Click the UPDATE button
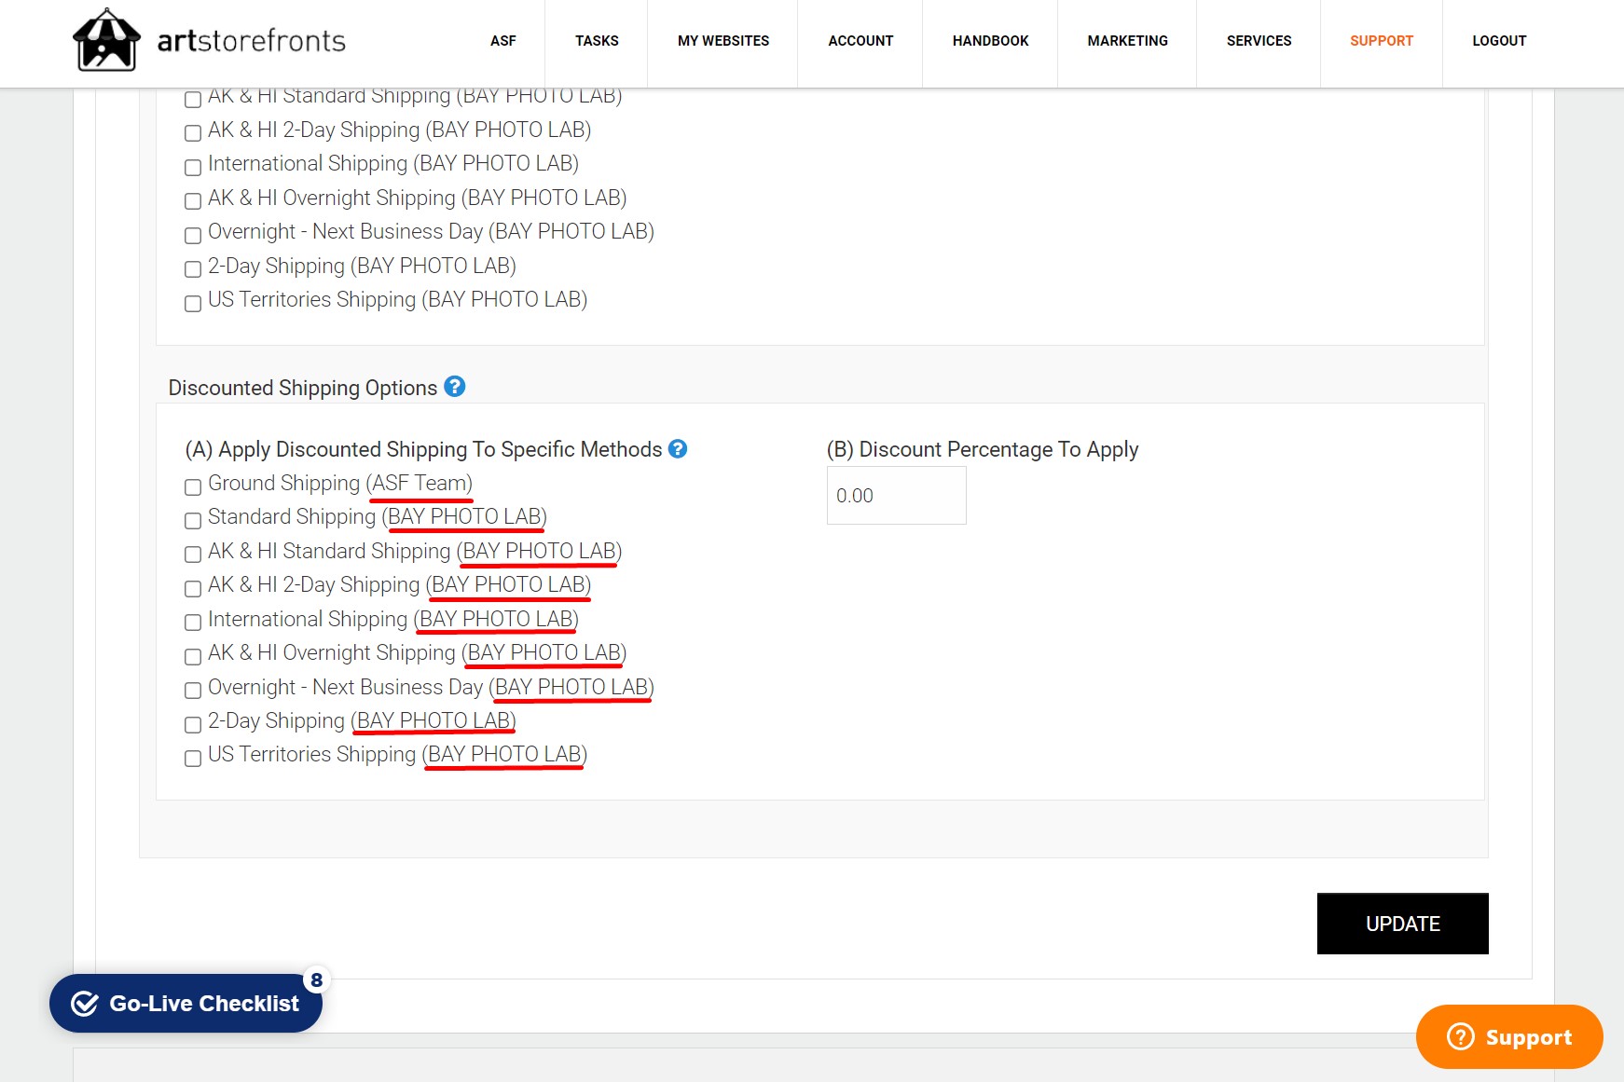The height and width of the screenshot is (1082, 1624). (1402, 924)
